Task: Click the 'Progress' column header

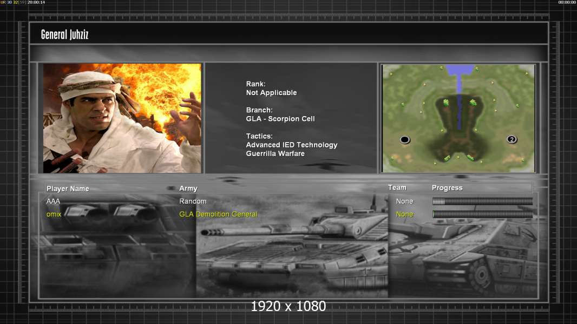Action: (447, 188)
